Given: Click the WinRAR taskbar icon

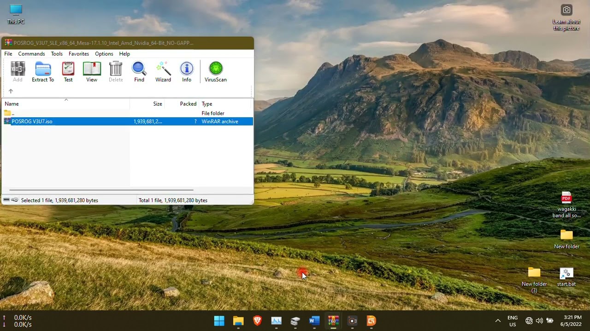Looking at the screenshot, I should pyautogui.click(x=333, y=321).
